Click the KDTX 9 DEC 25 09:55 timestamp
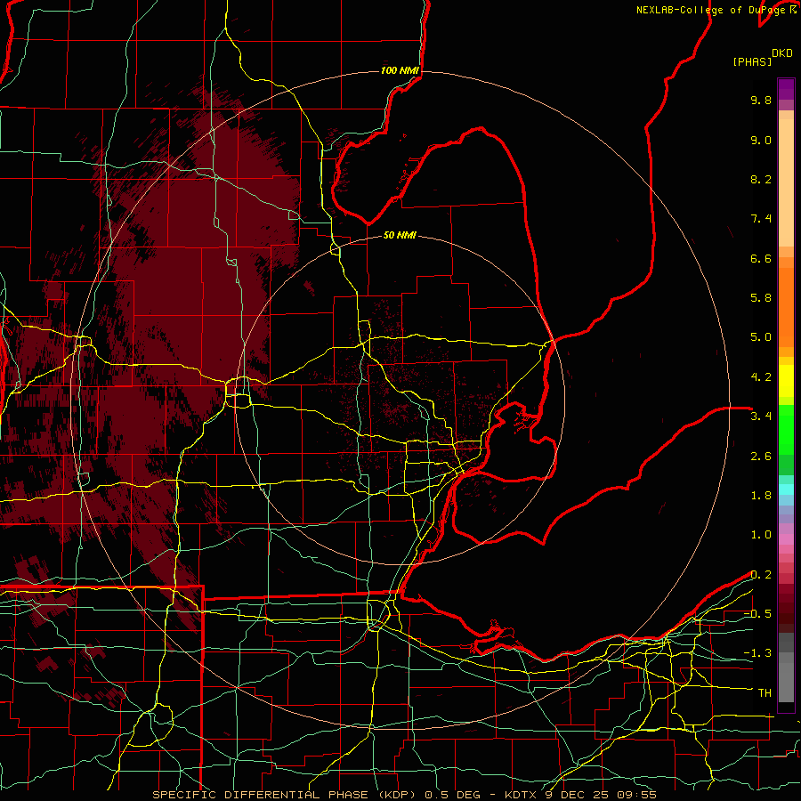The height and width of the screenshot is (801, 801). pos(579,795)
